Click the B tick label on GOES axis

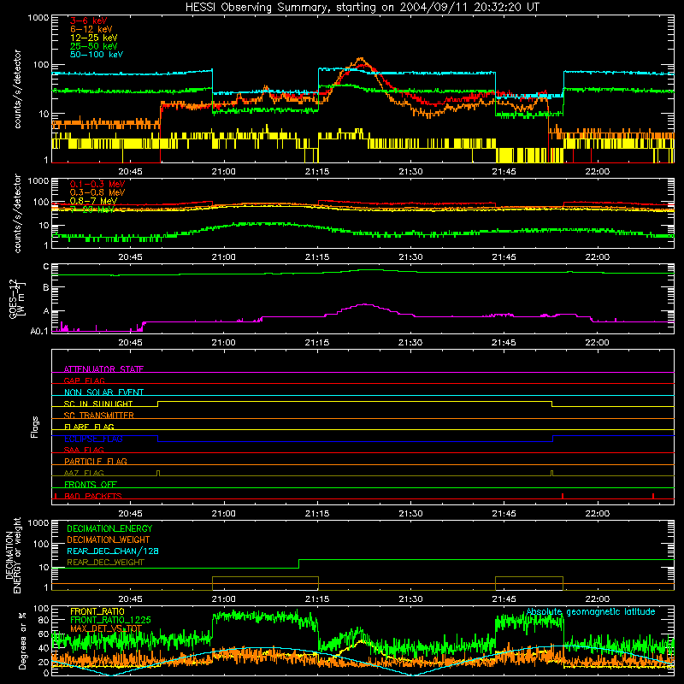46,288
